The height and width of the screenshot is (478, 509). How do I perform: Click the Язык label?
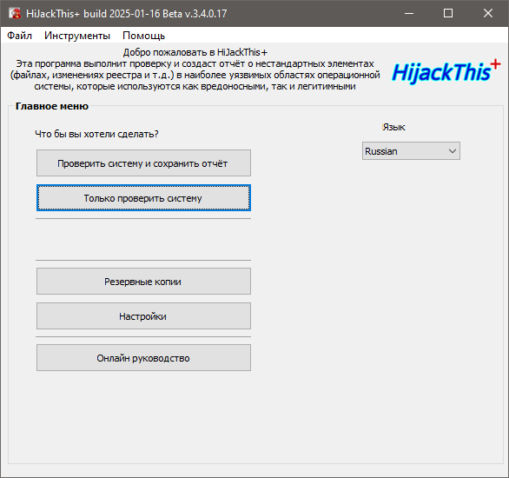coord(393,127)
